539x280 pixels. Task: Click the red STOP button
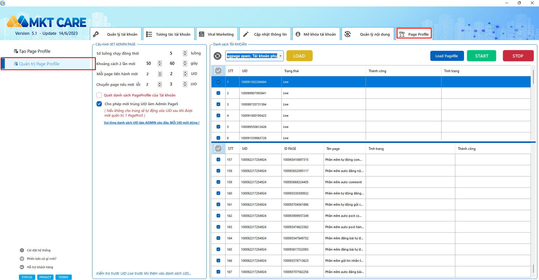[518, 56]
